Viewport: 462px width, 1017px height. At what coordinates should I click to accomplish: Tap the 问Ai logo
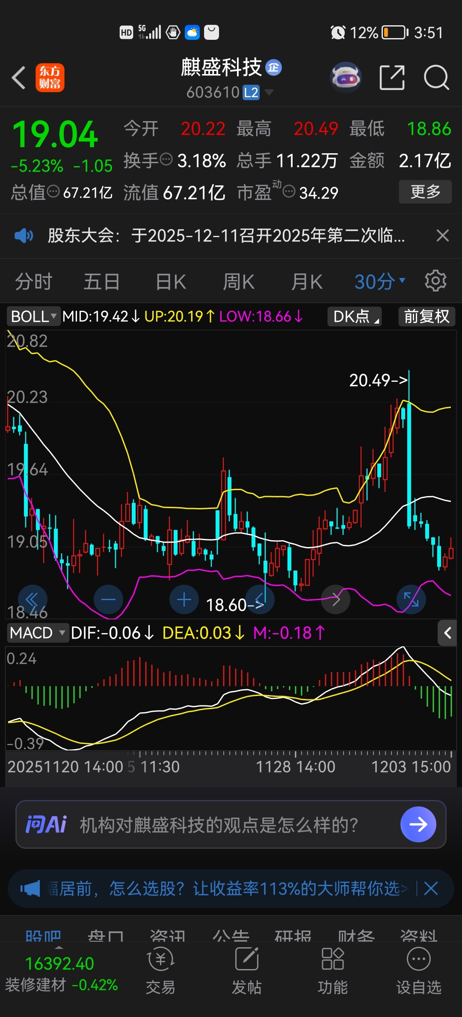point(46,824)
